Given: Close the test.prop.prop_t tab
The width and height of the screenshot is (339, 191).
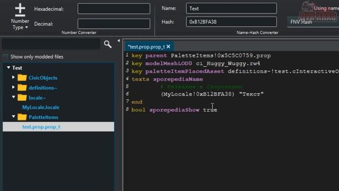Looking at the screenshot, I should [x=168, y=47].
